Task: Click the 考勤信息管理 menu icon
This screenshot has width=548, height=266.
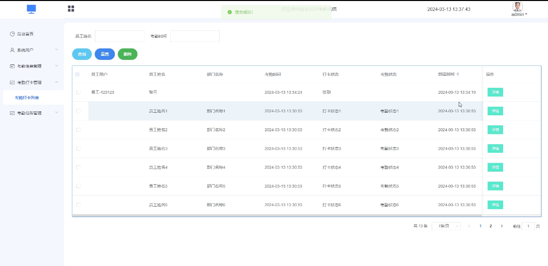Action: click(x=12, y=66)
